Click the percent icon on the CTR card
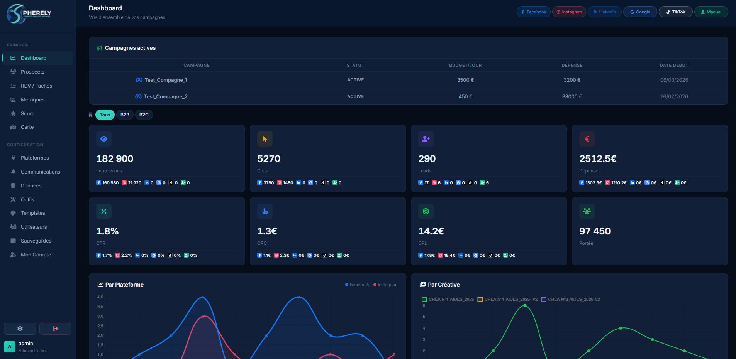 tap(103, 211)
